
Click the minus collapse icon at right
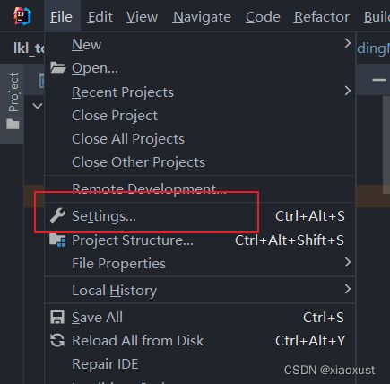[379, 80]
